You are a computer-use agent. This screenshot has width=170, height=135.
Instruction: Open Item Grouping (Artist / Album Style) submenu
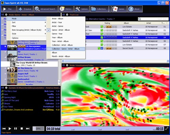pyautogui.click(x=27, y=30)
